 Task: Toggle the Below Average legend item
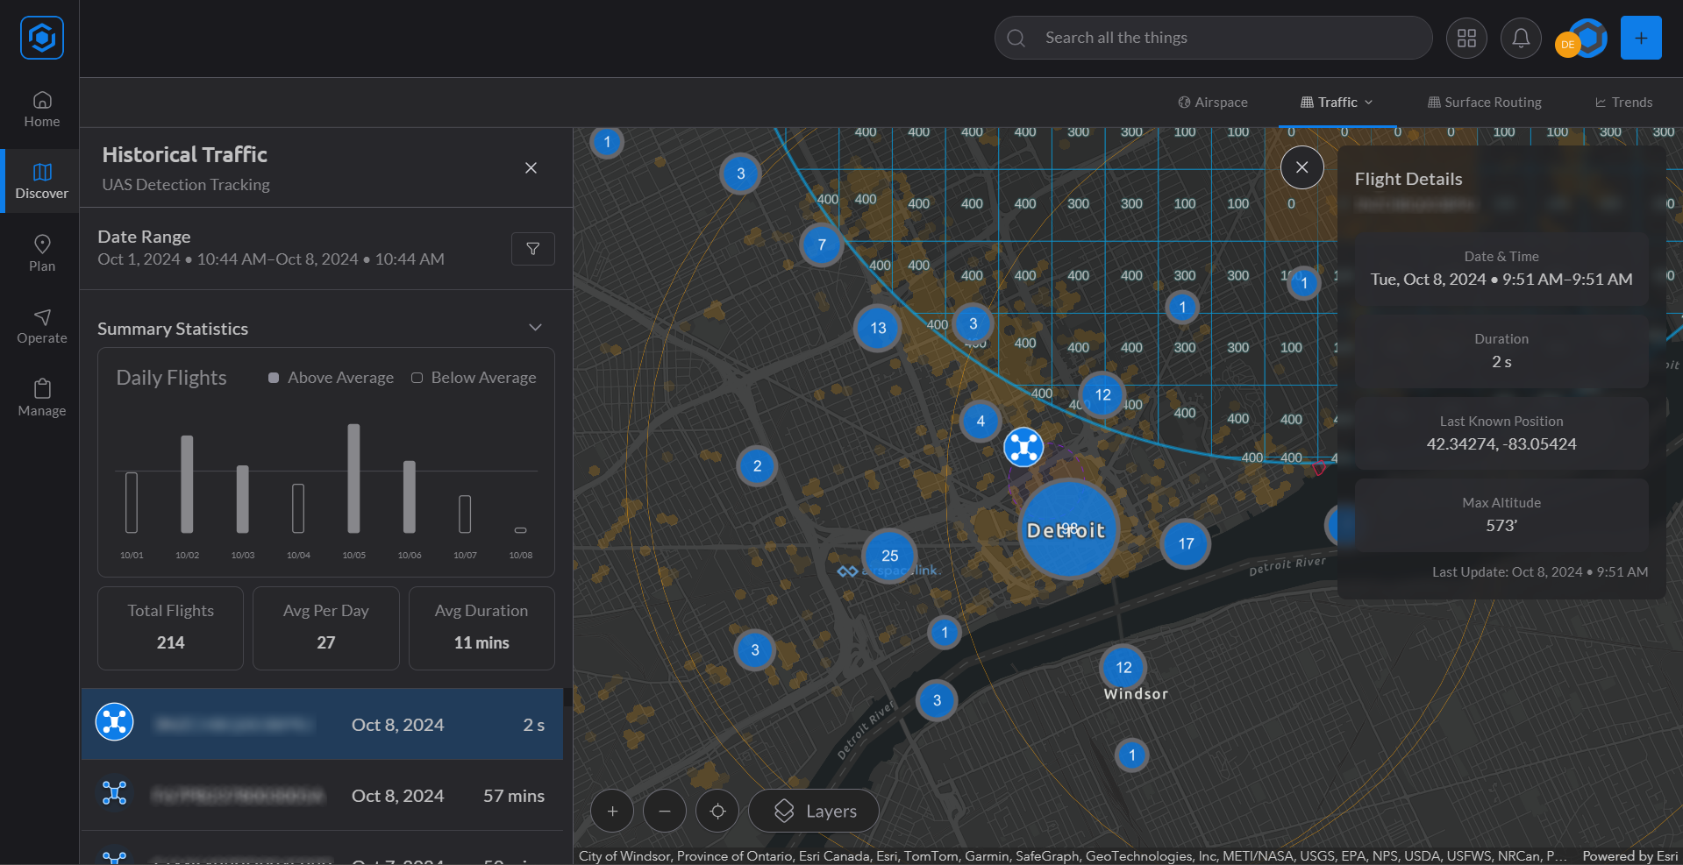[474, 378]
